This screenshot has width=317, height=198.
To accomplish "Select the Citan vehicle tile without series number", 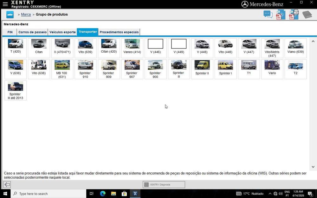I will 39,48.
